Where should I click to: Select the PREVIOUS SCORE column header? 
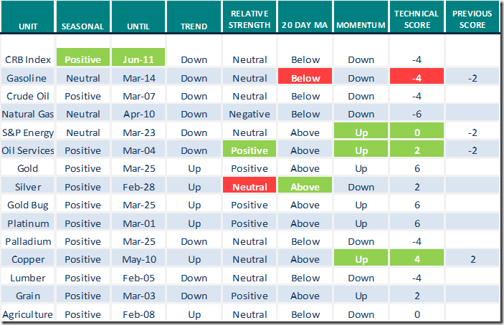[473, 21]
